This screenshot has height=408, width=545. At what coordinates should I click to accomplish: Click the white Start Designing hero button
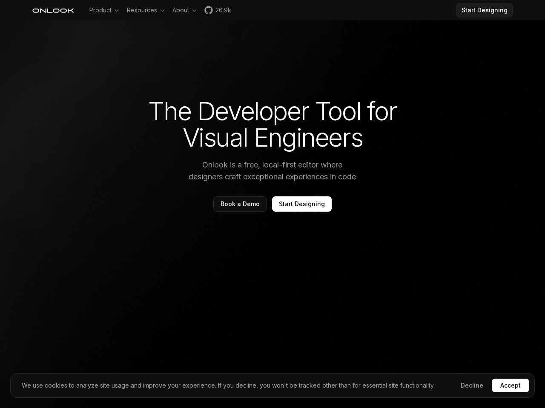(x=302, y=204)
